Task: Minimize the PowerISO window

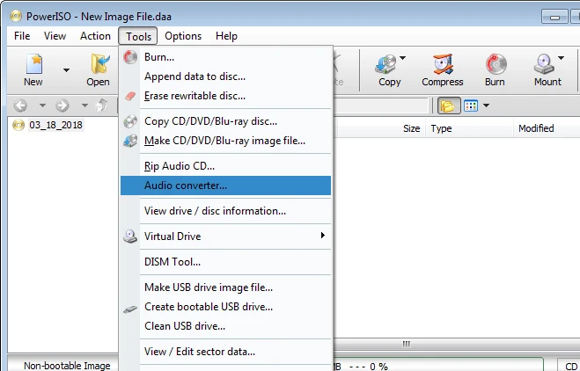Action: (x=554, y=17)
